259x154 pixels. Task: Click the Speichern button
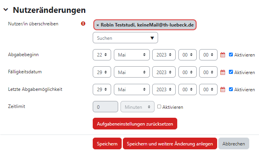(x=107, y=143)
